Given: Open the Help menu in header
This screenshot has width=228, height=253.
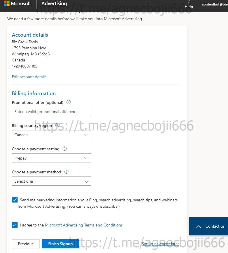Looking at the screenshot, I should pos(189,5).
